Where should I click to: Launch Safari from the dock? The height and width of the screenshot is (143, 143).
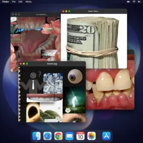(48, 136)
